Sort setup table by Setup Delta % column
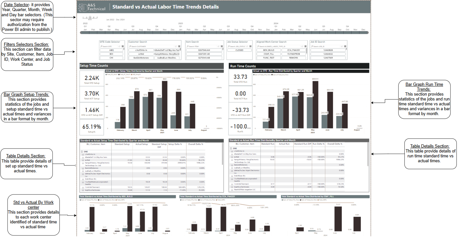 coord(175,144)
